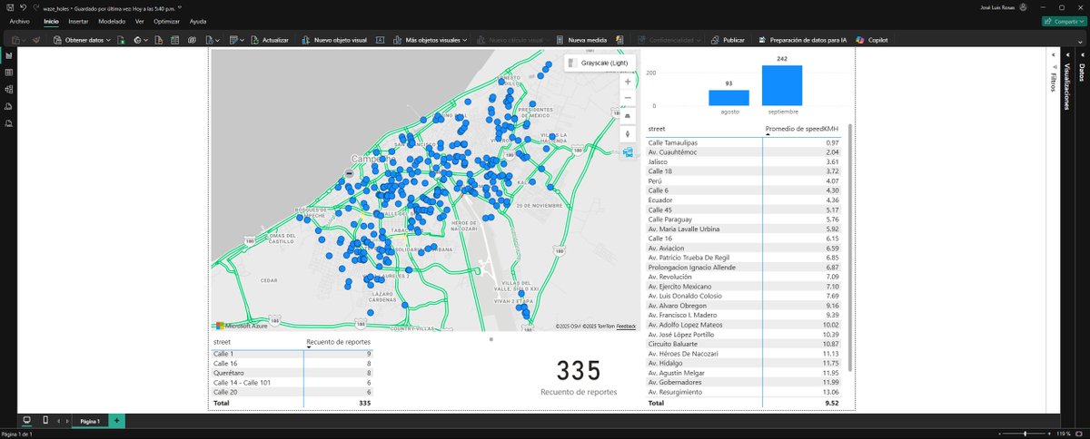The image size is (1090, 439).
Task: Click the Copilot button
Action: click(872, 40)
